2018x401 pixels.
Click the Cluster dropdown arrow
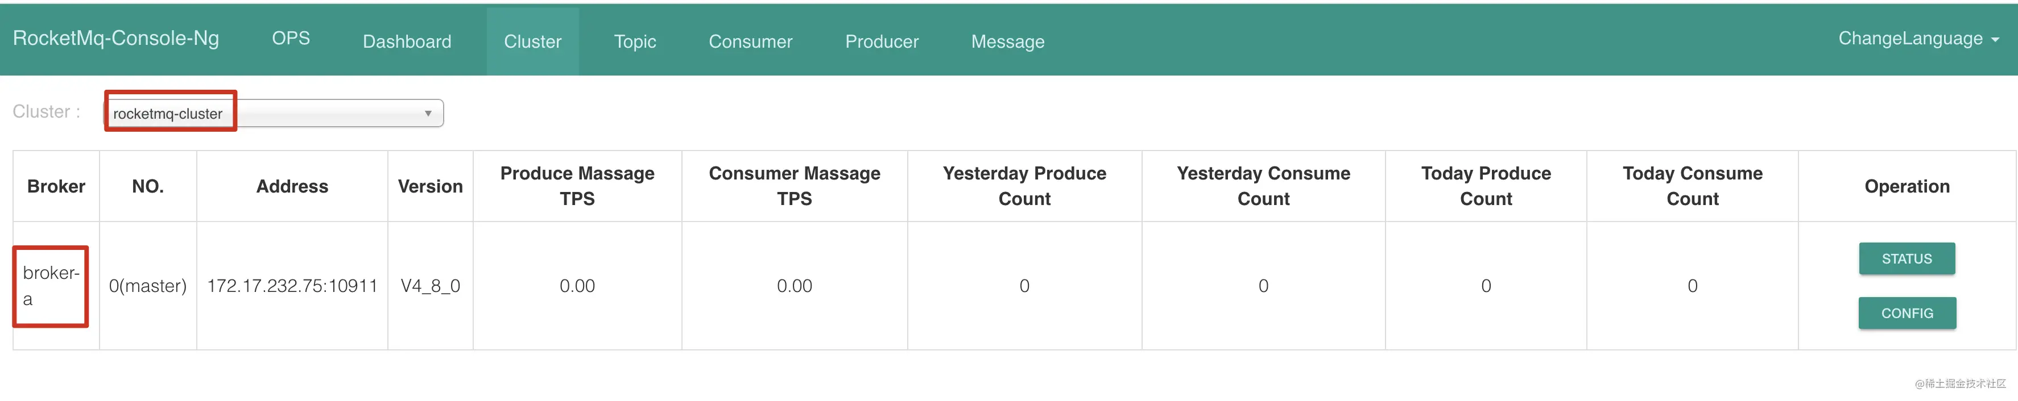[x=428, y=114]
